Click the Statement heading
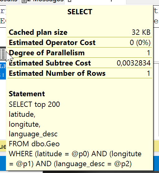 (x=27, y=94)
